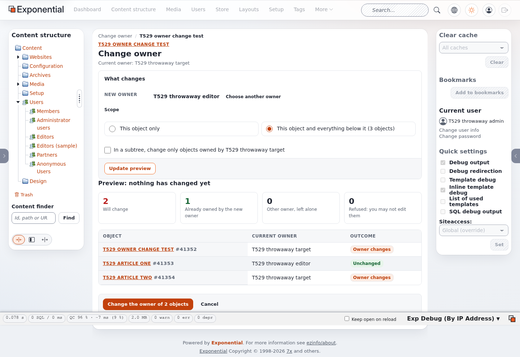Open the globe language icon

click(x=454, y=10)
